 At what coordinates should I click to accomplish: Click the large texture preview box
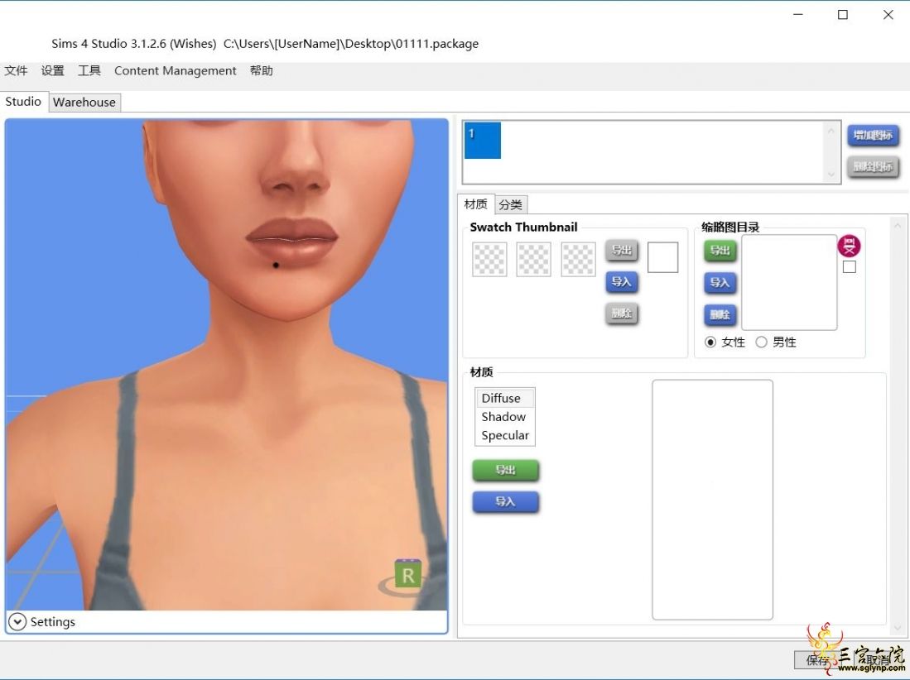(712, 500)
